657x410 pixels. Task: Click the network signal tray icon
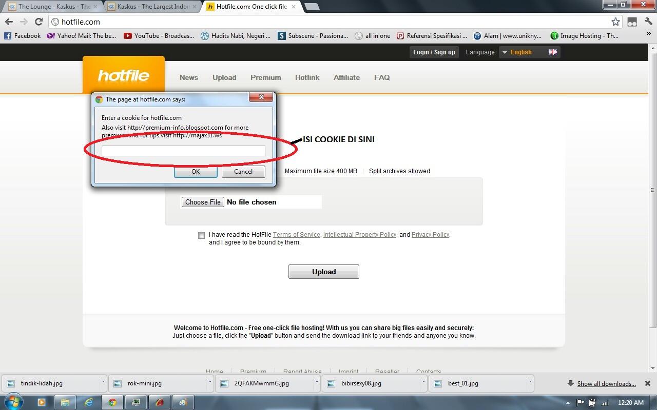click(x=605, y=403)
